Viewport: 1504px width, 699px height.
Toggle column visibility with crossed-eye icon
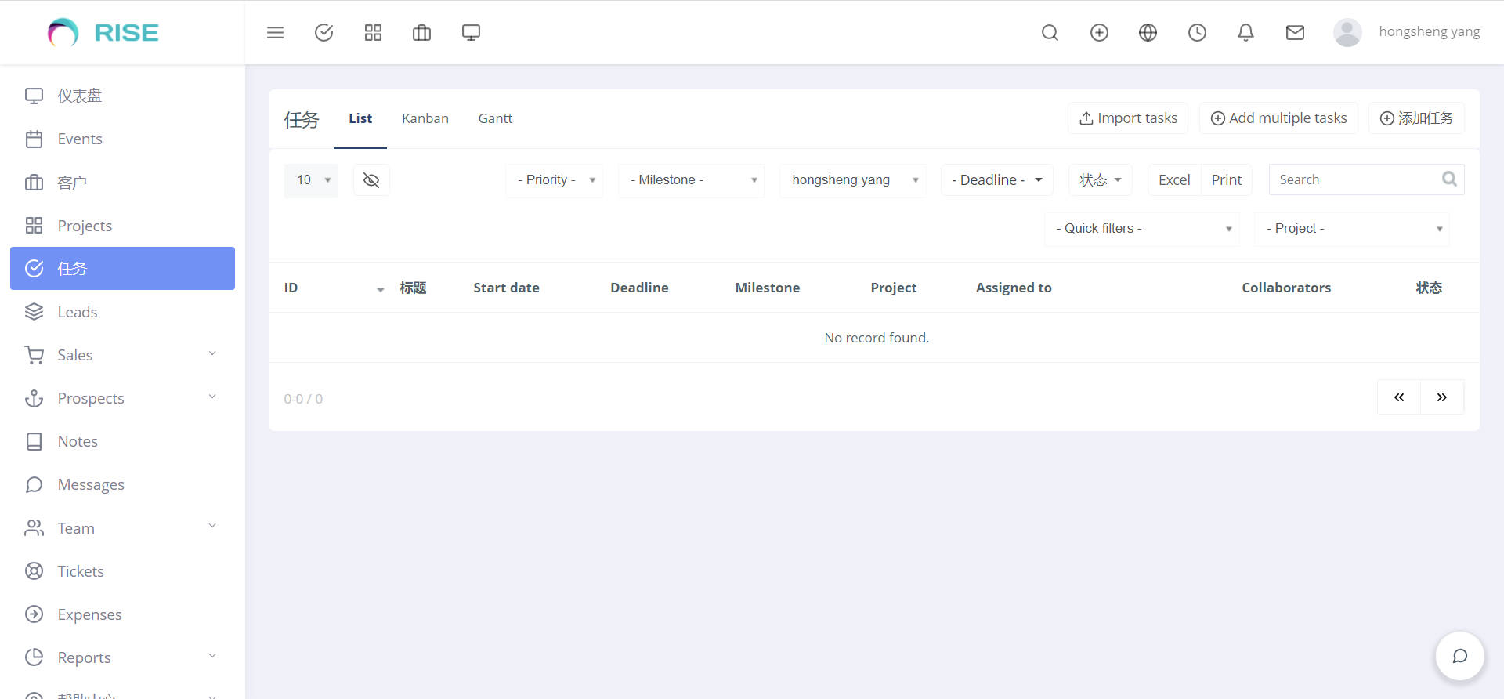coord(371,180)
